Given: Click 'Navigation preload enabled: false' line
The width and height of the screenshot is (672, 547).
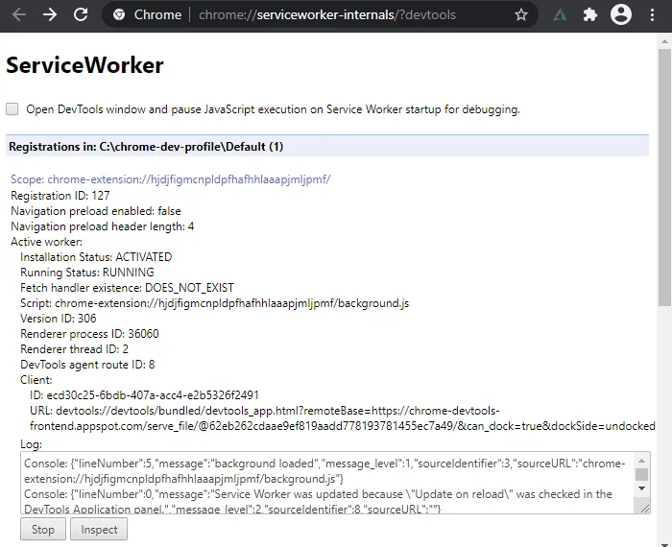Looking at the screenshot, I should [96, 211].
